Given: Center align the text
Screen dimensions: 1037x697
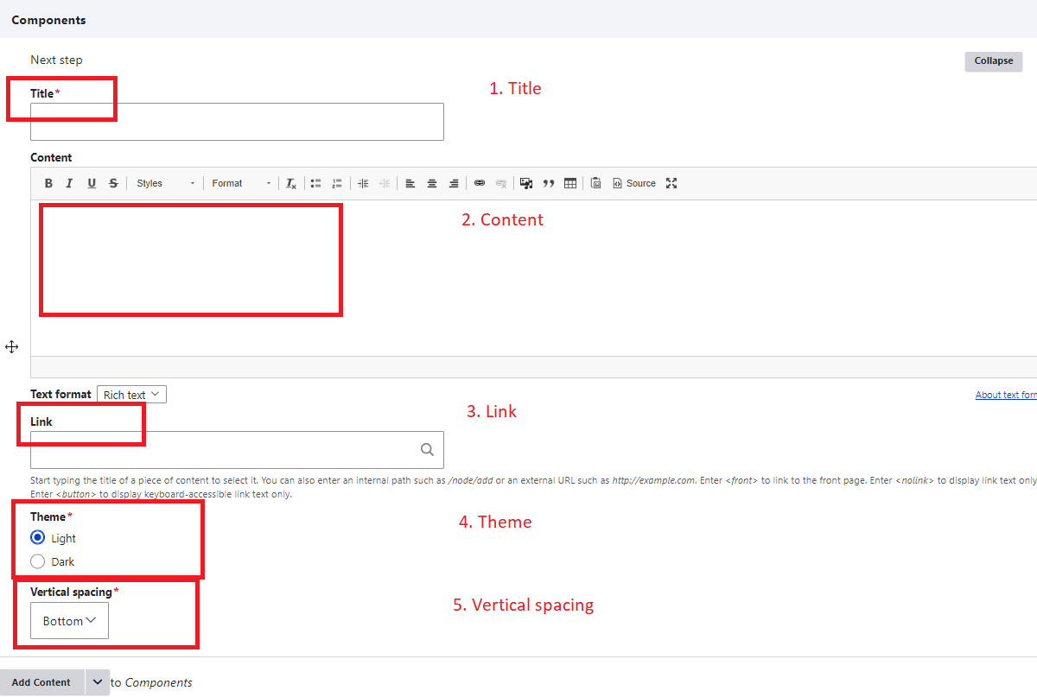Looking at the screenshot, I should 432,183.
